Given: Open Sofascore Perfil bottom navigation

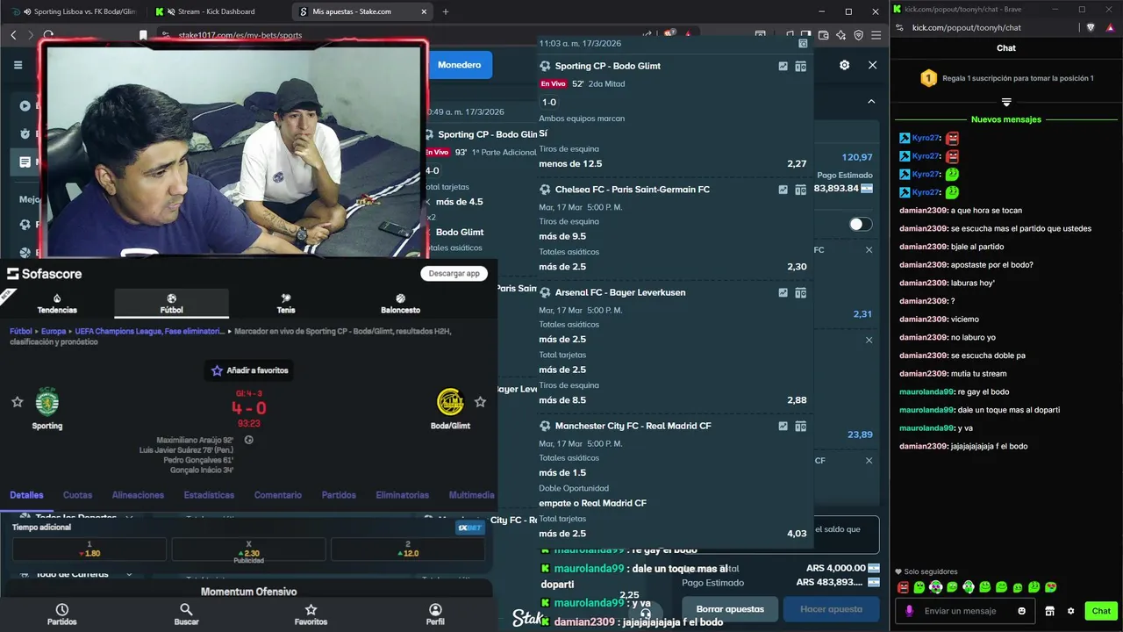Looking at the screenshot, I should pyautogui.click(x=435, y=614).
